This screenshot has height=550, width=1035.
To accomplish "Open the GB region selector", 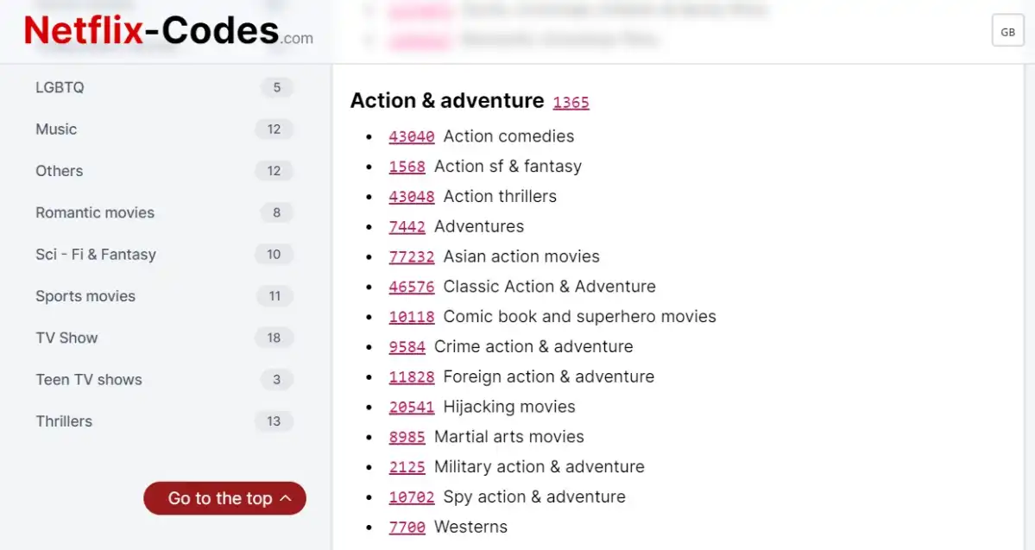I will click(x=1007, y=31).
